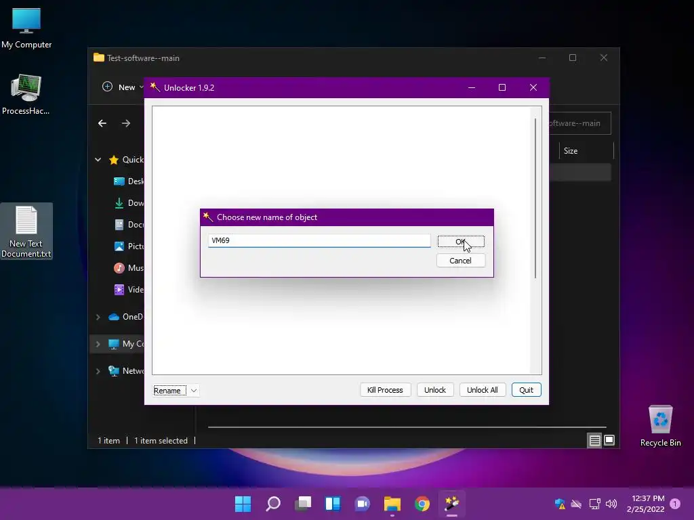Open Chat app in taskbar
The image size is (694, 520).
click(363, 504)
